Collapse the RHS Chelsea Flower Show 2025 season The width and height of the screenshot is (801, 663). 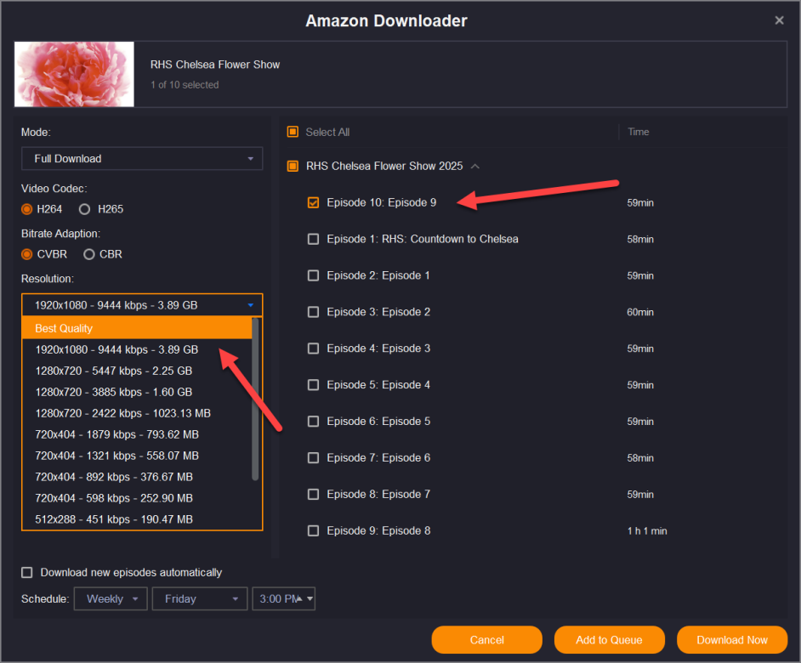tap(475, 167)
